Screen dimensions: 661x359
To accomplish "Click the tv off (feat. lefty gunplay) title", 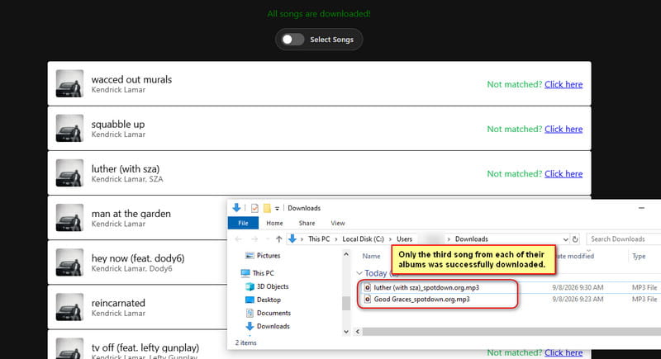I will pos(145,347).
